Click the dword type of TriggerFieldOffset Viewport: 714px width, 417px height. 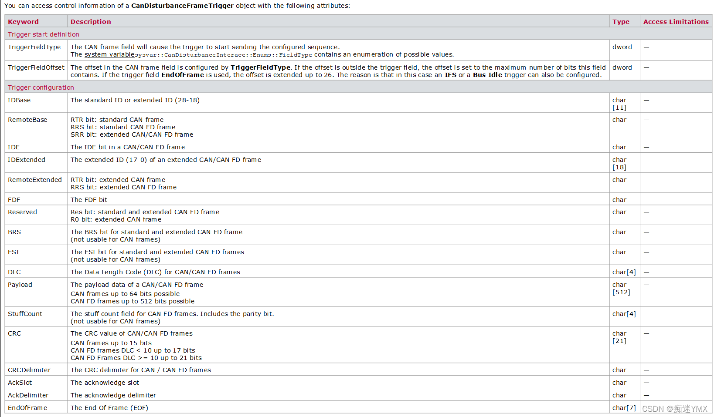click(622, 67)
